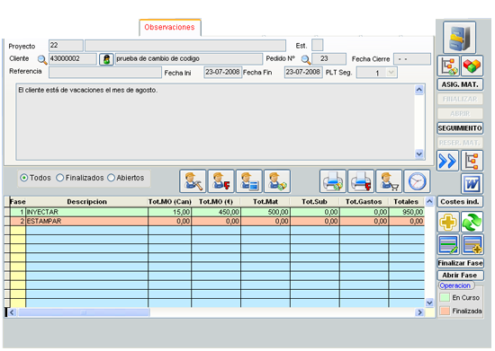The height and width of the screenshot is (351, 495).
Task: Click the ASIG. MAT. button
Action: [x=460, y=84]
